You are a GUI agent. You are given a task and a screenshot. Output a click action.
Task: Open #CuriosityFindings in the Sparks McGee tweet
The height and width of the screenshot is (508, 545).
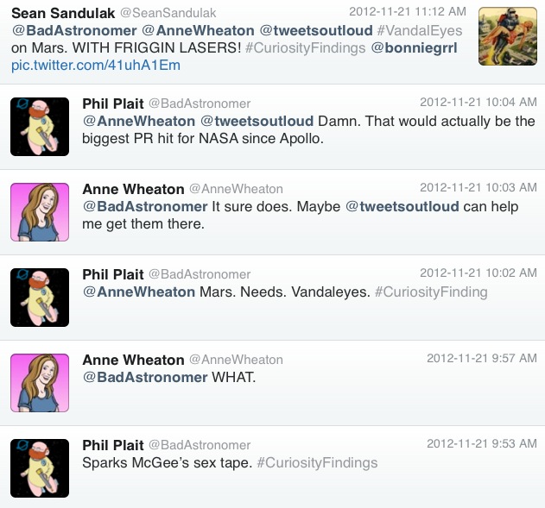(x=317, y=462)
